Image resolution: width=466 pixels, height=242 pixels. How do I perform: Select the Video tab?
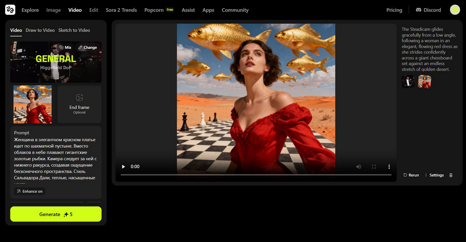[16, 30]
